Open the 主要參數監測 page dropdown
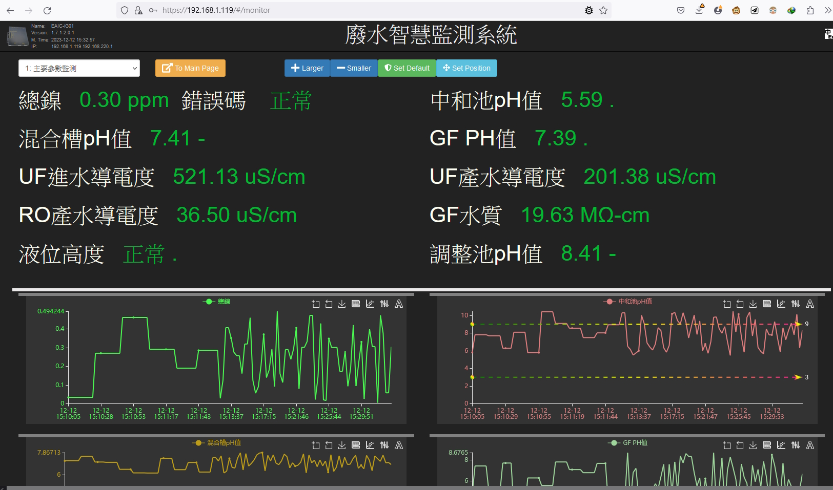This screenshot has height=490, width=833. (x=79, y=68)
